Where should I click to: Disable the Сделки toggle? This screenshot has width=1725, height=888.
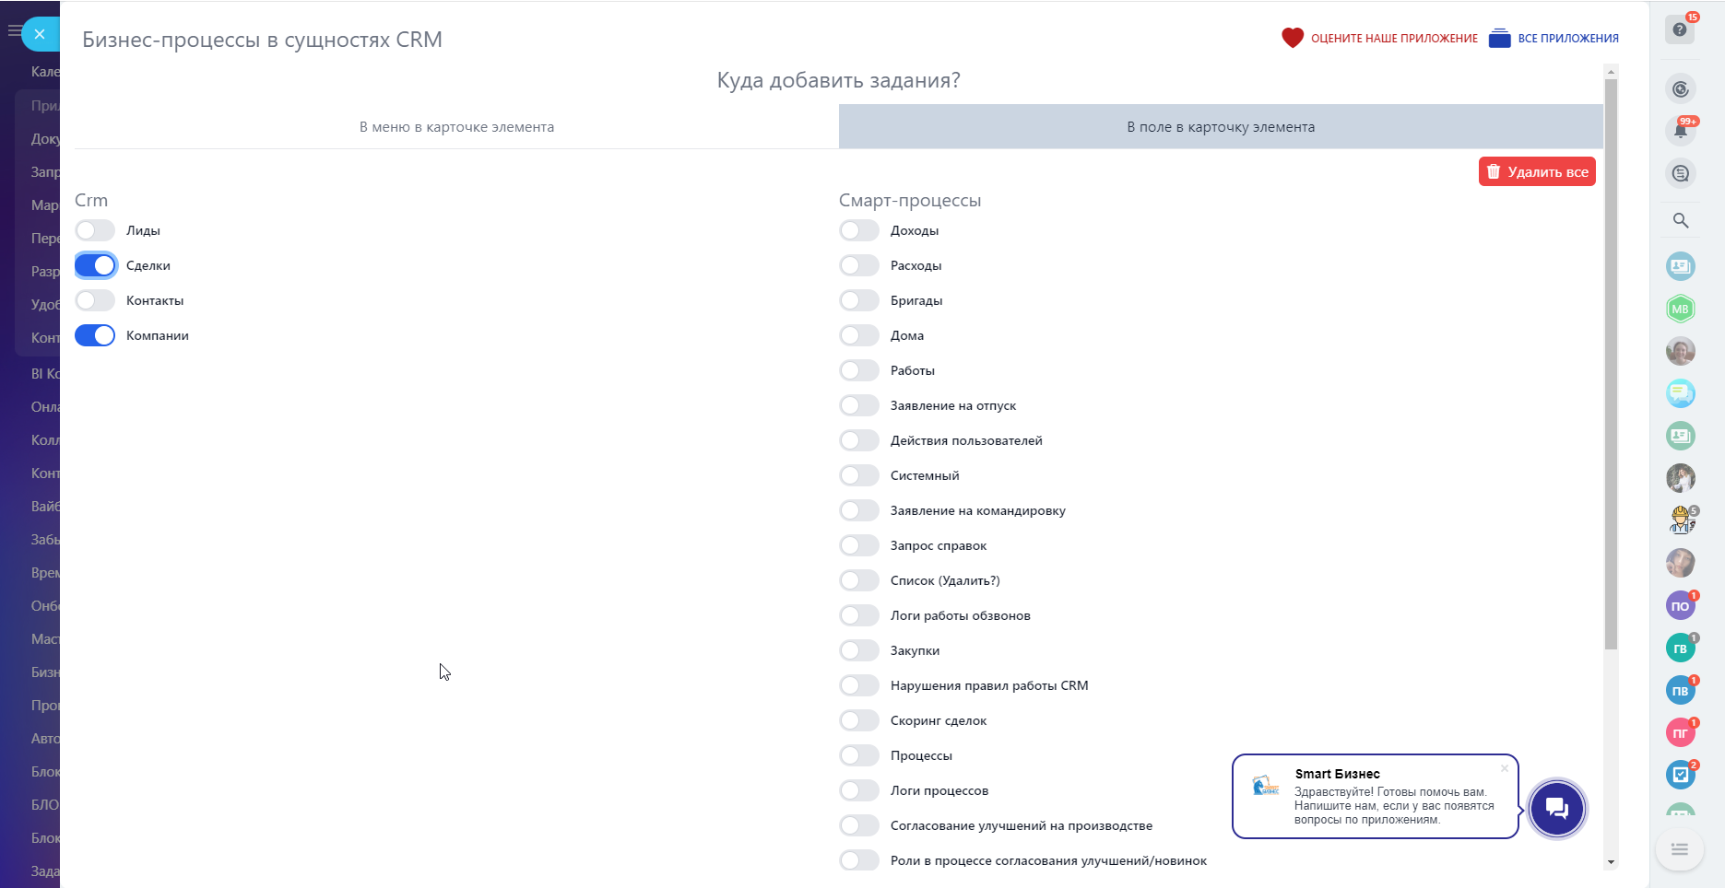[95, 265]
